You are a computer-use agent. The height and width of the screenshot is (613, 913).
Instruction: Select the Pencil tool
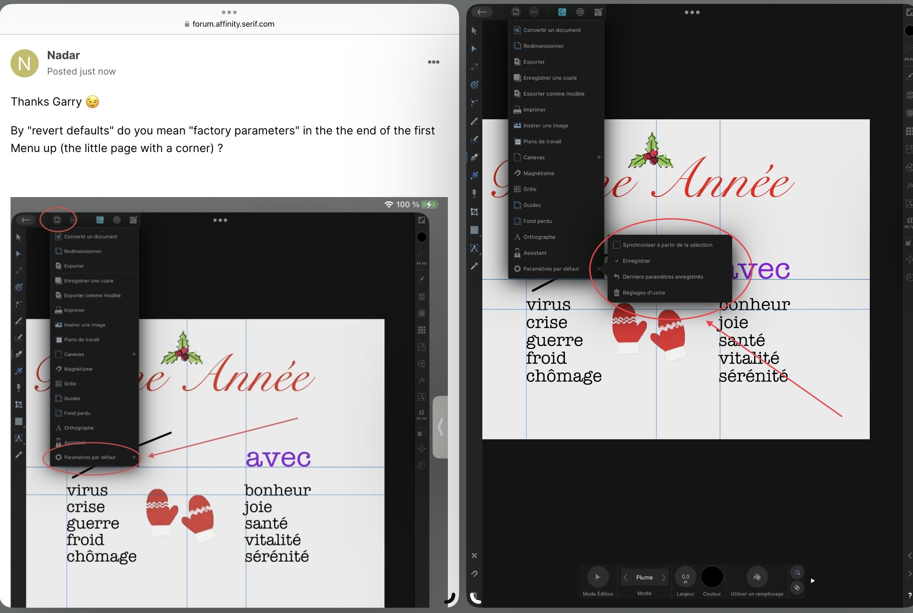coord(474,121)
